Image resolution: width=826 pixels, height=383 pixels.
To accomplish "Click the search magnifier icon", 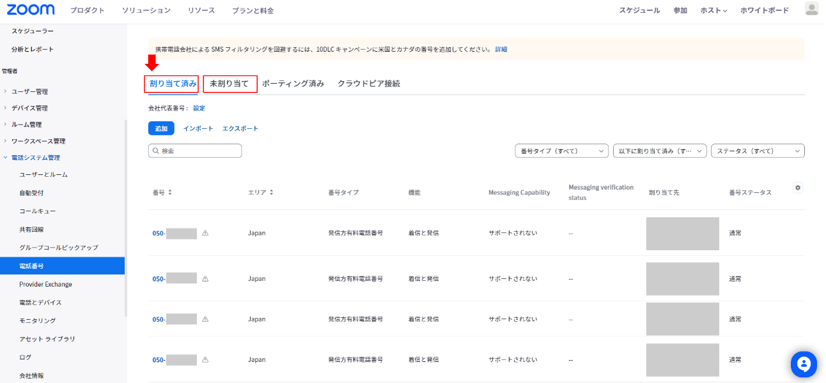I will point(156,151).
